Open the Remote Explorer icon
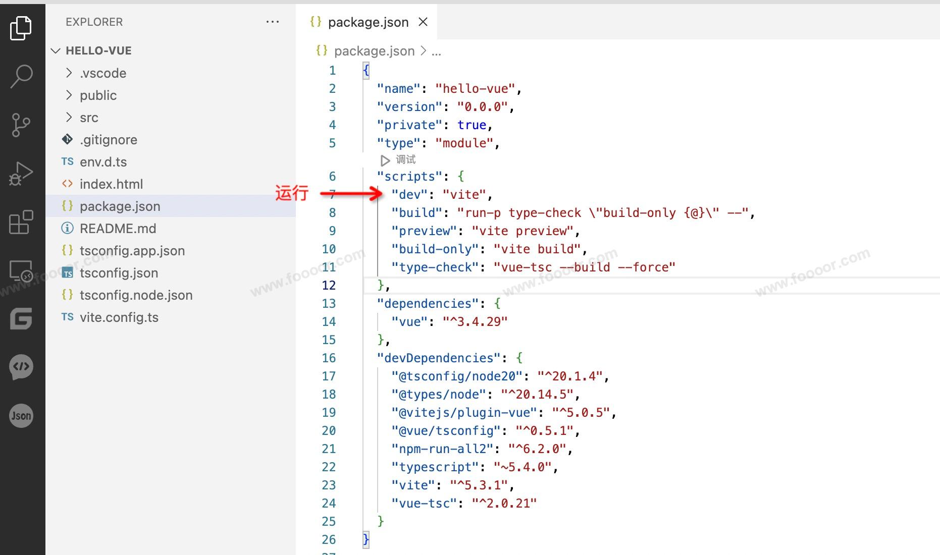940x555 pixels. pyautogui.click(x=21, y=271)
